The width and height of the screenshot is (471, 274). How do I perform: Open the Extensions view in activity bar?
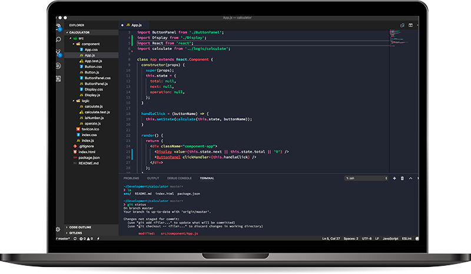tap(58, 79)
